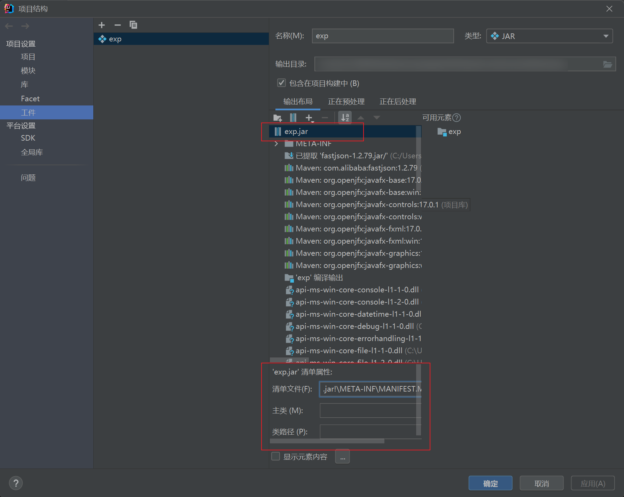Click the manifest panel horizontal scrollbar
624x497 pixels.
pyautogui.click(x=327, y=441)
